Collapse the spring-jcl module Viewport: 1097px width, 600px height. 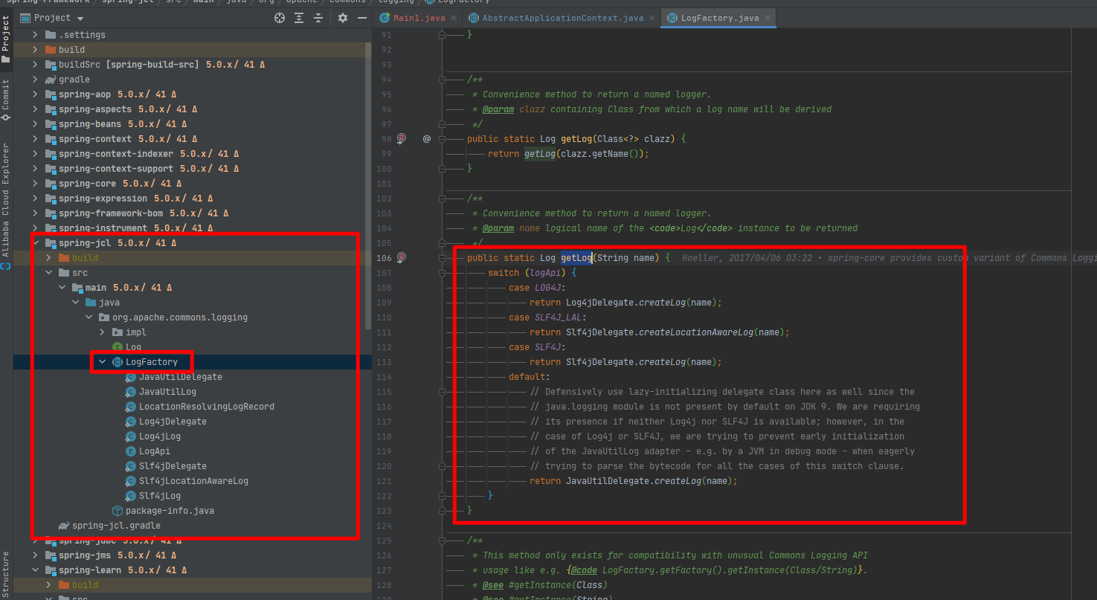pos(35,243)
